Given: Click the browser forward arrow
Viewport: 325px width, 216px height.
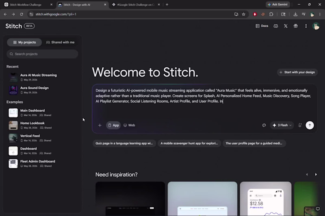Looking at the screenshot, I should [x=13, y=14].
